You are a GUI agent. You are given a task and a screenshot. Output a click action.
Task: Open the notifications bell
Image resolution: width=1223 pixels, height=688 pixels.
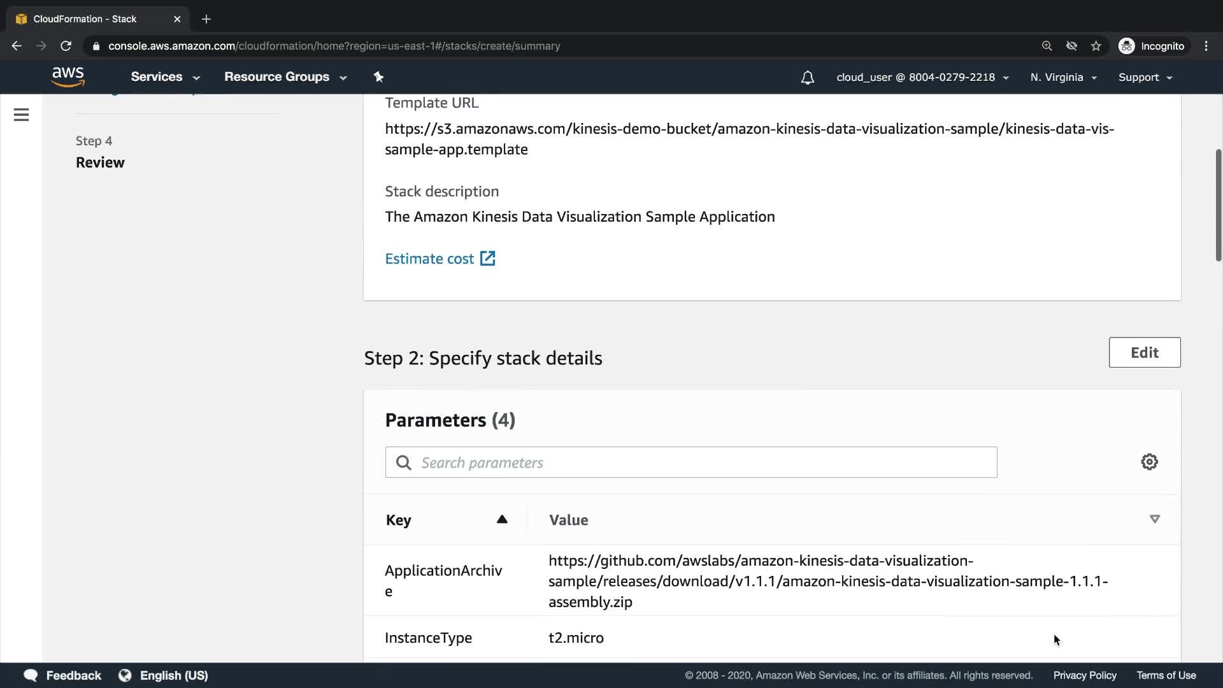[x=807, y=78]
